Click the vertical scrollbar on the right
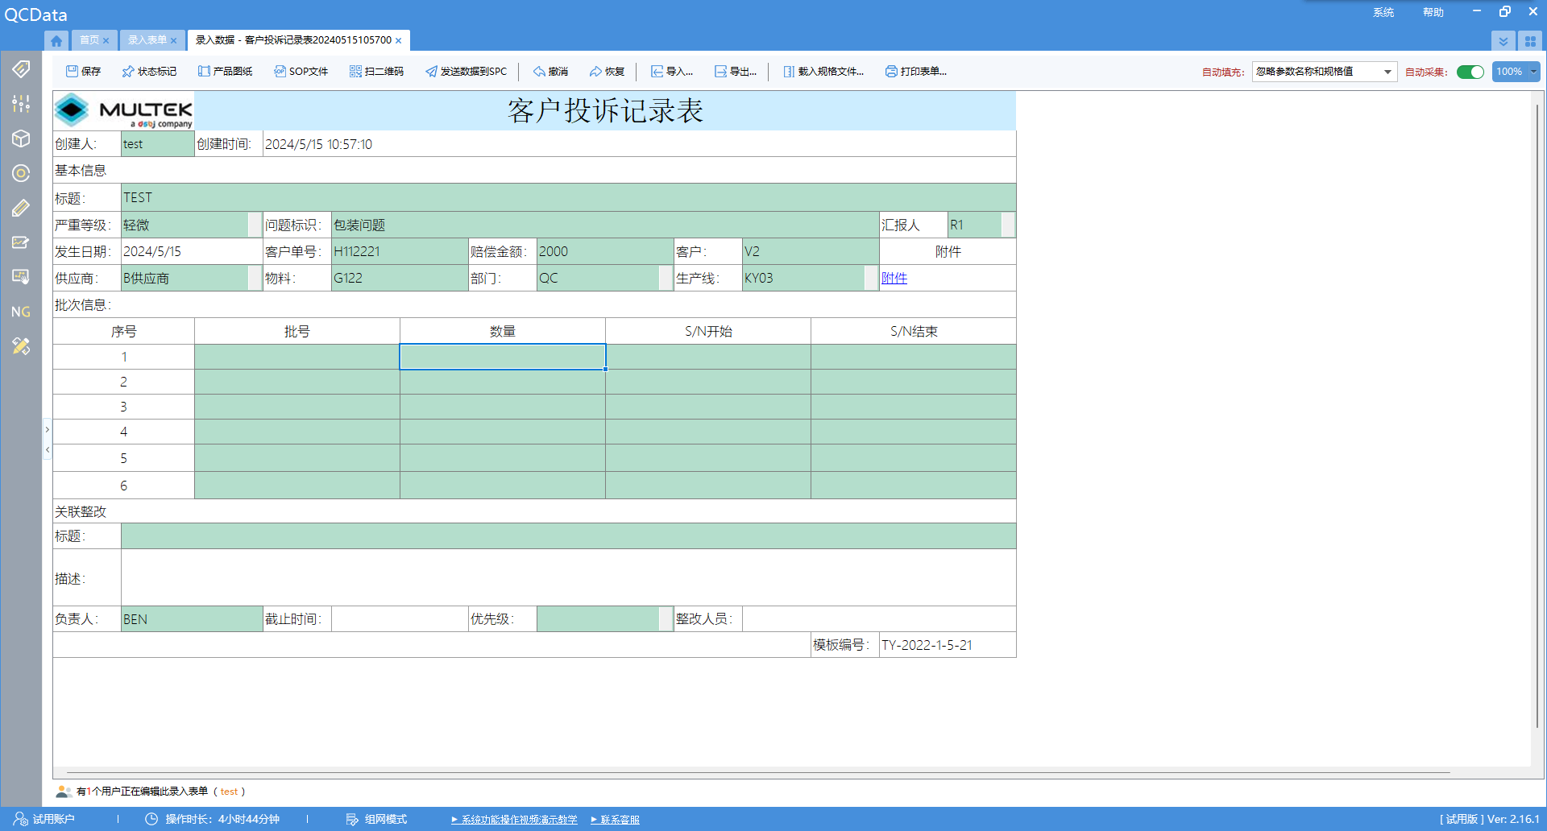The width and height of the screenshot is (1547, 831). click(x=1537, y=403)
